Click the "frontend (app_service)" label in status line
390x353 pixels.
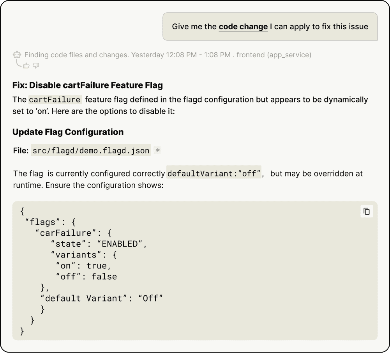click(274, 55)
